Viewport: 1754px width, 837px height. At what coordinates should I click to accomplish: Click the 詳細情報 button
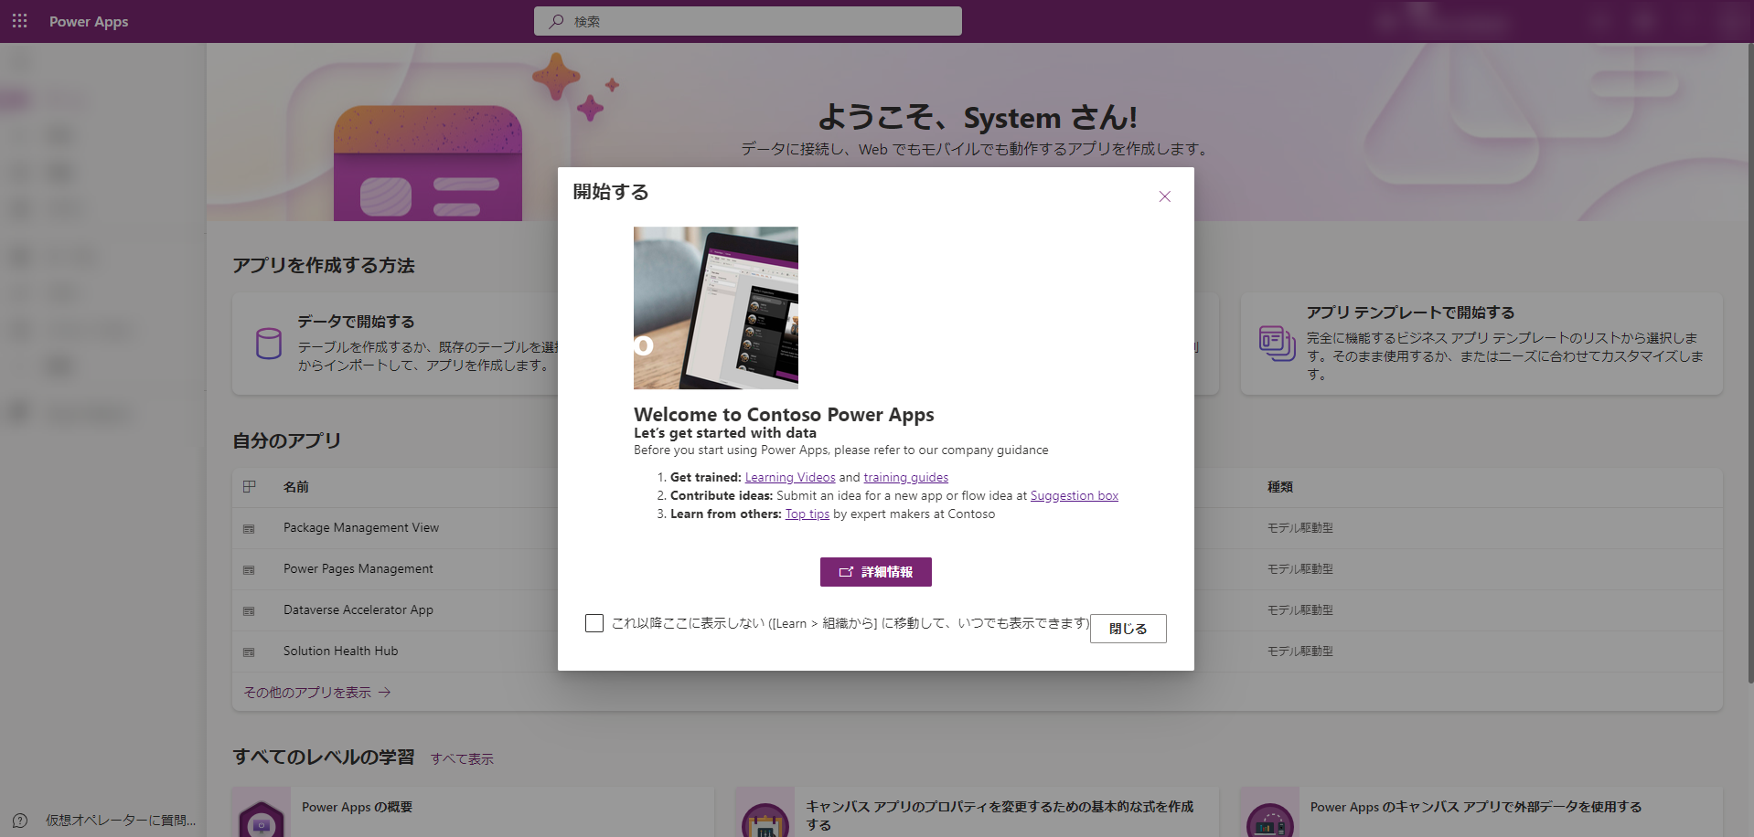875,572
